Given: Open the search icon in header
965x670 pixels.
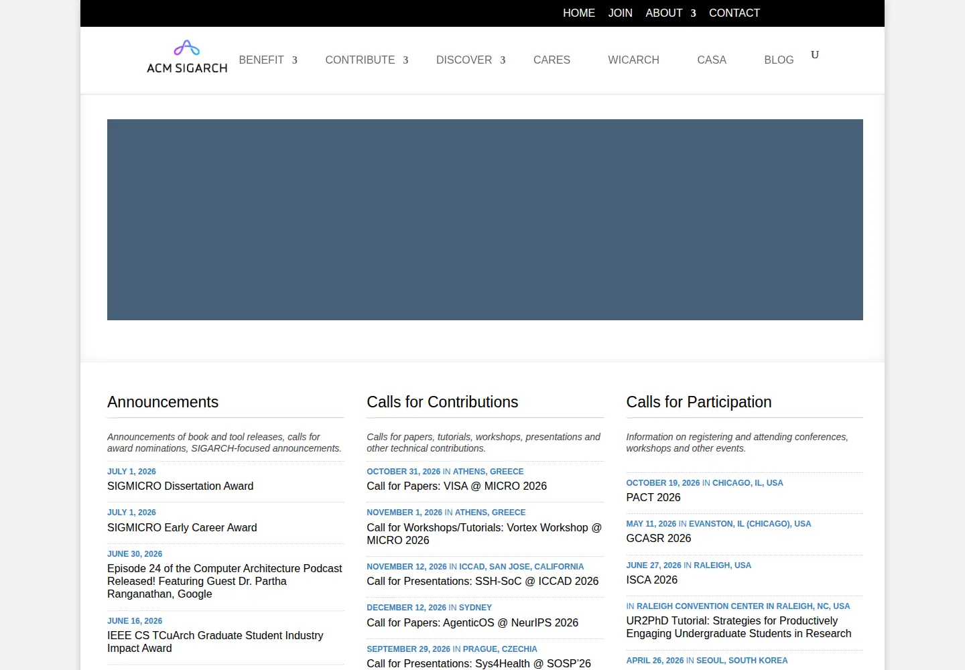Looking at the screenshot, I should [815, 55].
